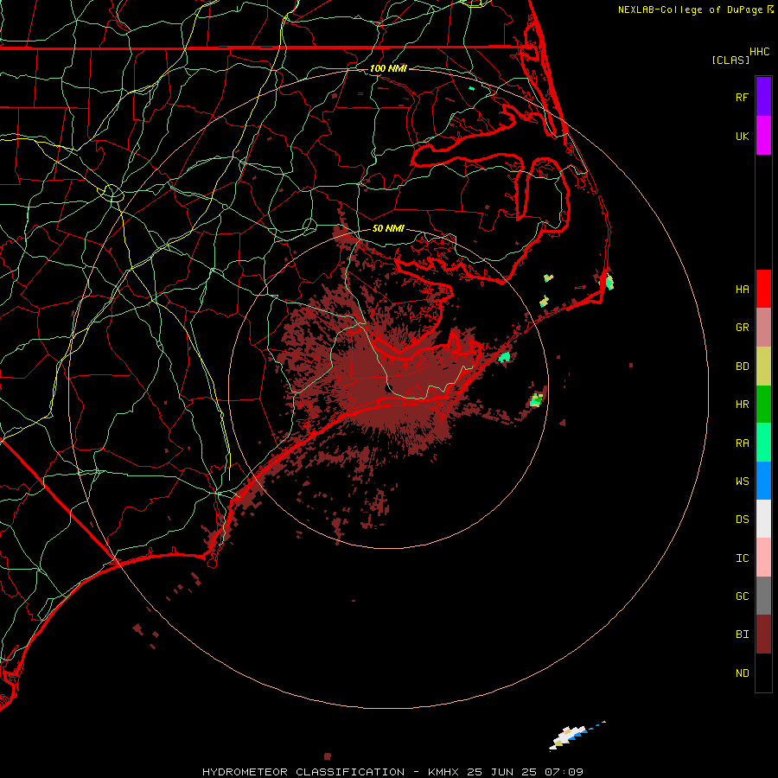Click the 'GR' legend label
The height and width of the screenshot is (778, 778).
742,328
